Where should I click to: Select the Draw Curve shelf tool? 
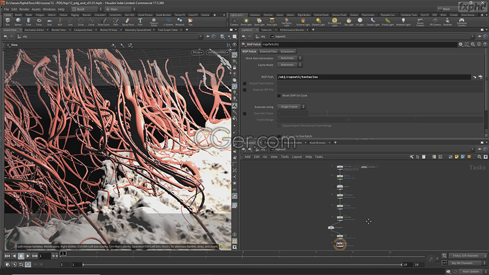tap(103, 22)
